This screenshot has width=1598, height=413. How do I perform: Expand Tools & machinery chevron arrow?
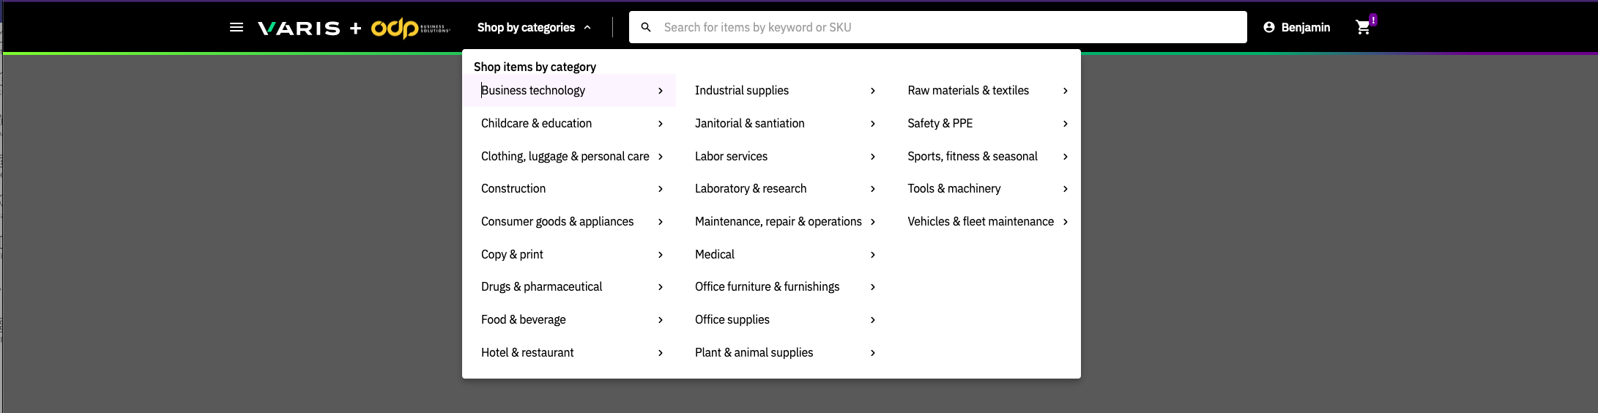[1066, 188]
